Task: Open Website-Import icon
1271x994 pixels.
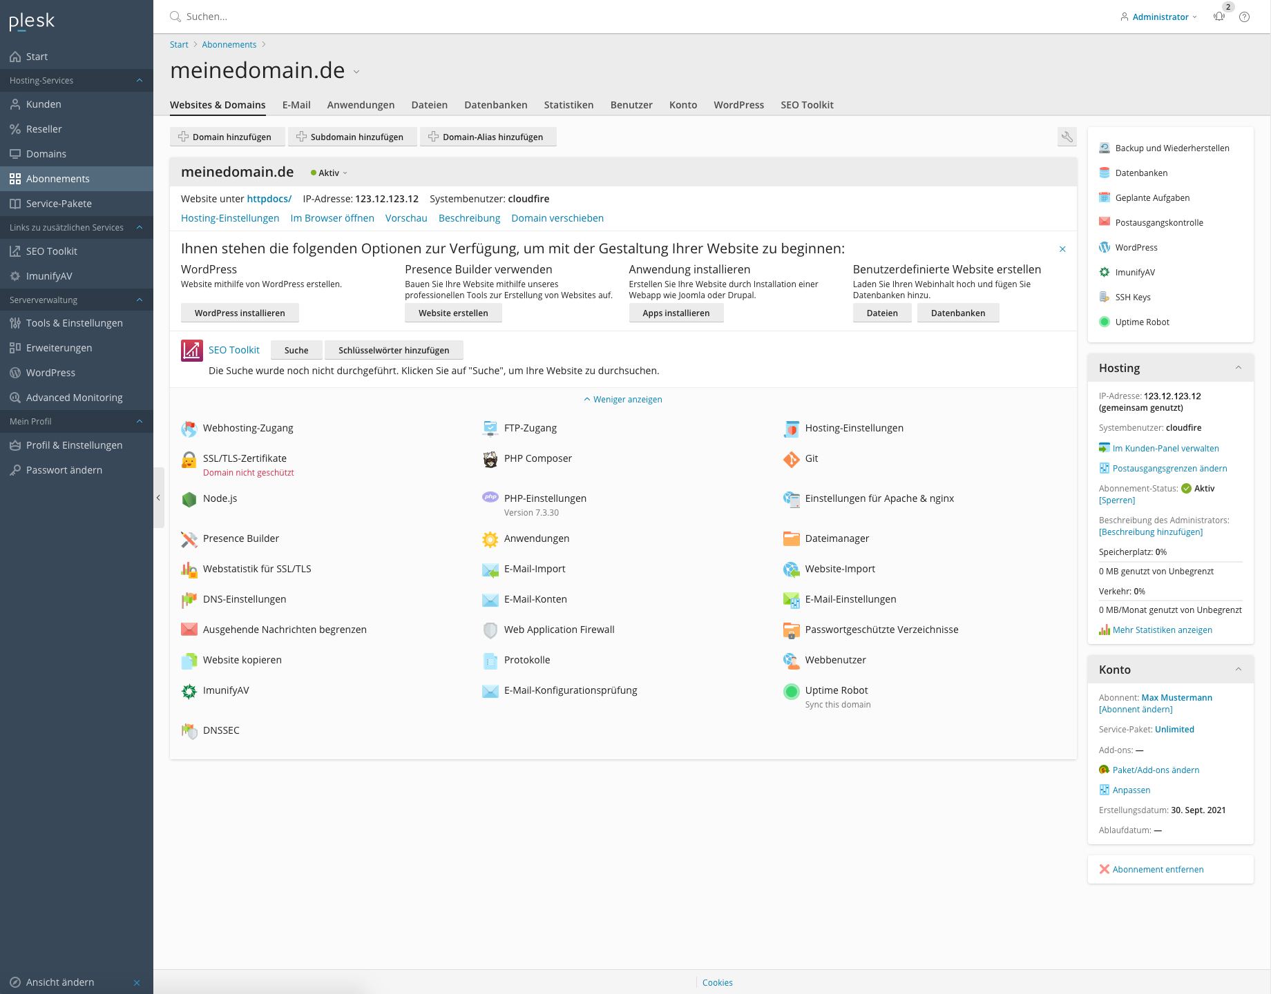Action: 792,569
